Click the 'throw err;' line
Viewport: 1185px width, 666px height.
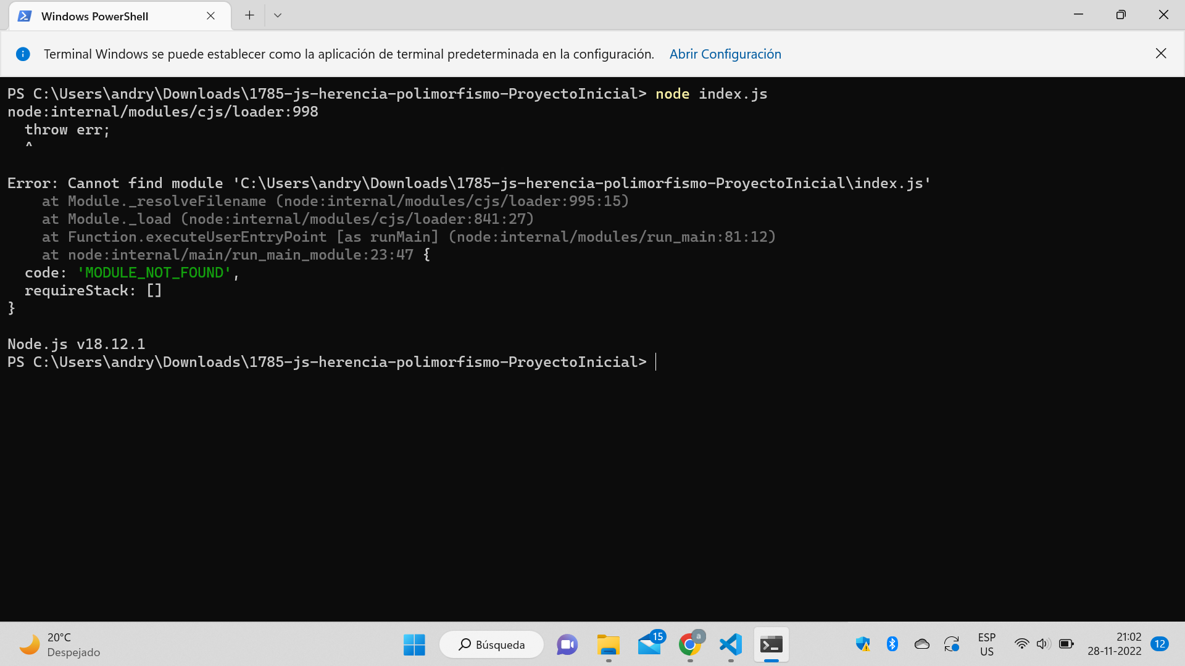[x=67, y=129]
